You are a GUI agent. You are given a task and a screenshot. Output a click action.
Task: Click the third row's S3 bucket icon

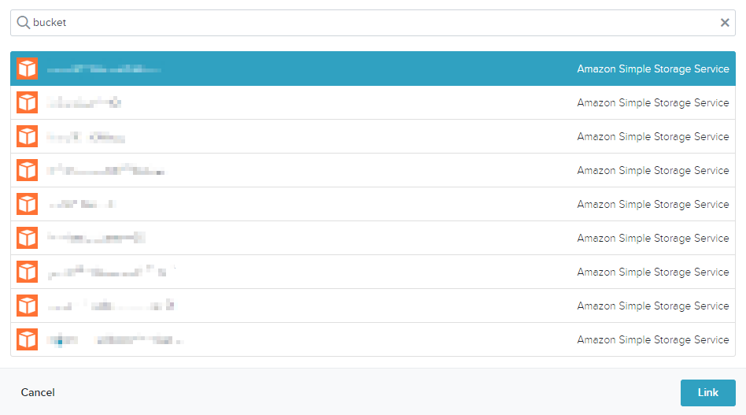[27, 136]
